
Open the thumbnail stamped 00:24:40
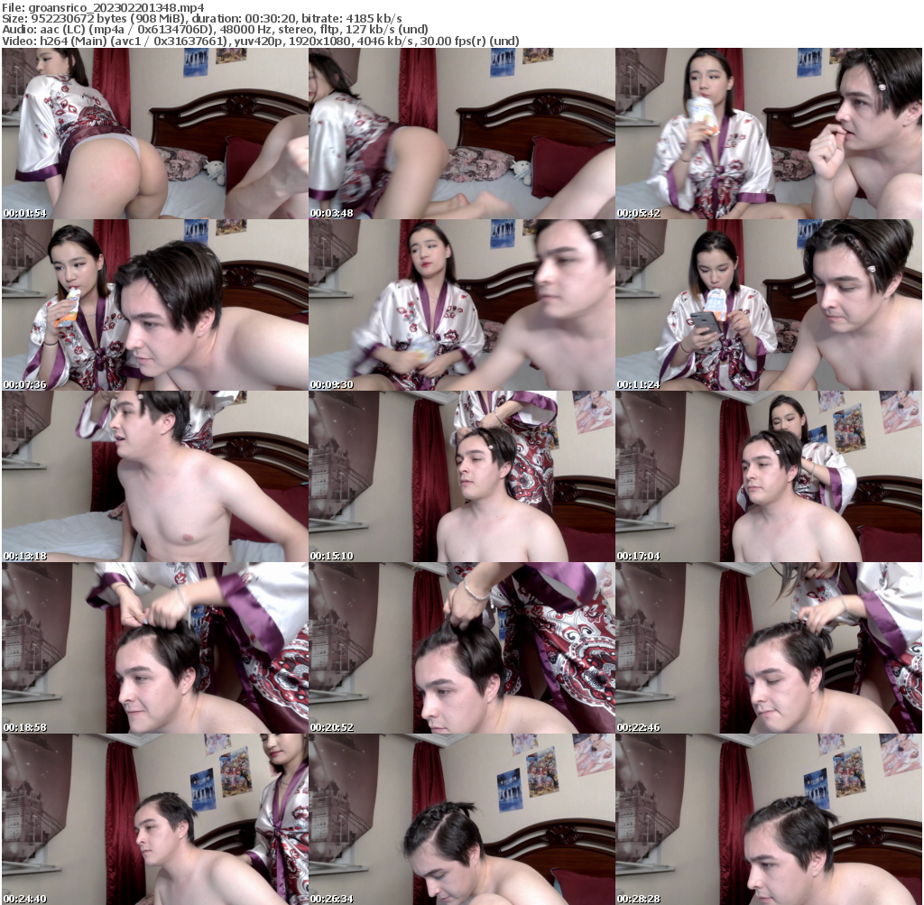154,818
